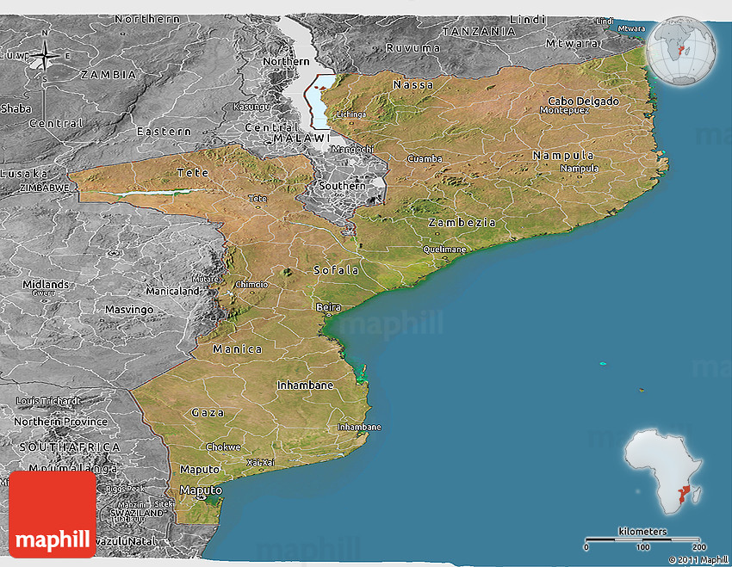732x567 pixels.
Task: Click the 'Mpumalanga' label
Action: [x=73, y=468]
